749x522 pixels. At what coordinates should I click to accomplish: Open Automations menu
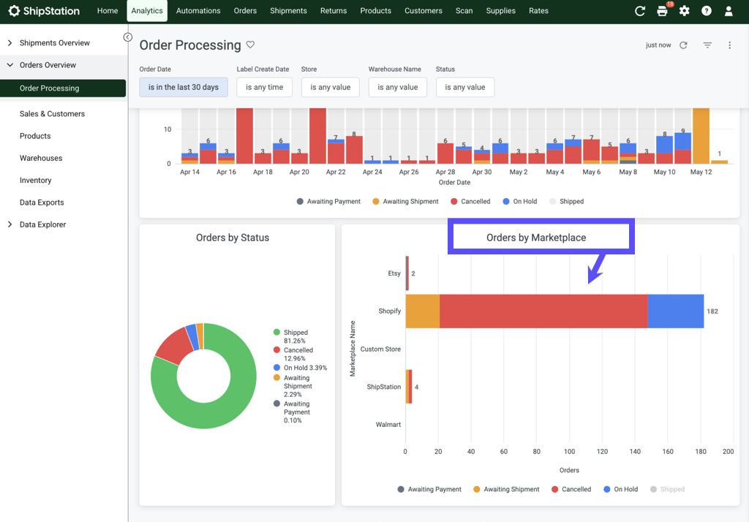coord(198,10)
